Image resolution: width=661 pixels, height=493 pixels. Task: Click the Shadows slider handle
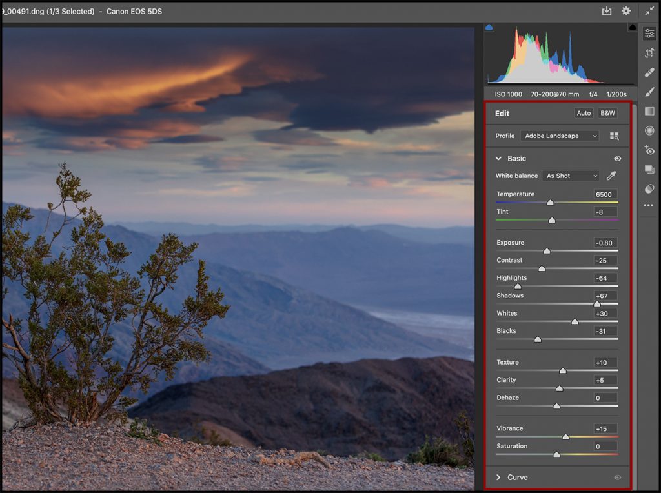[597, 304]
